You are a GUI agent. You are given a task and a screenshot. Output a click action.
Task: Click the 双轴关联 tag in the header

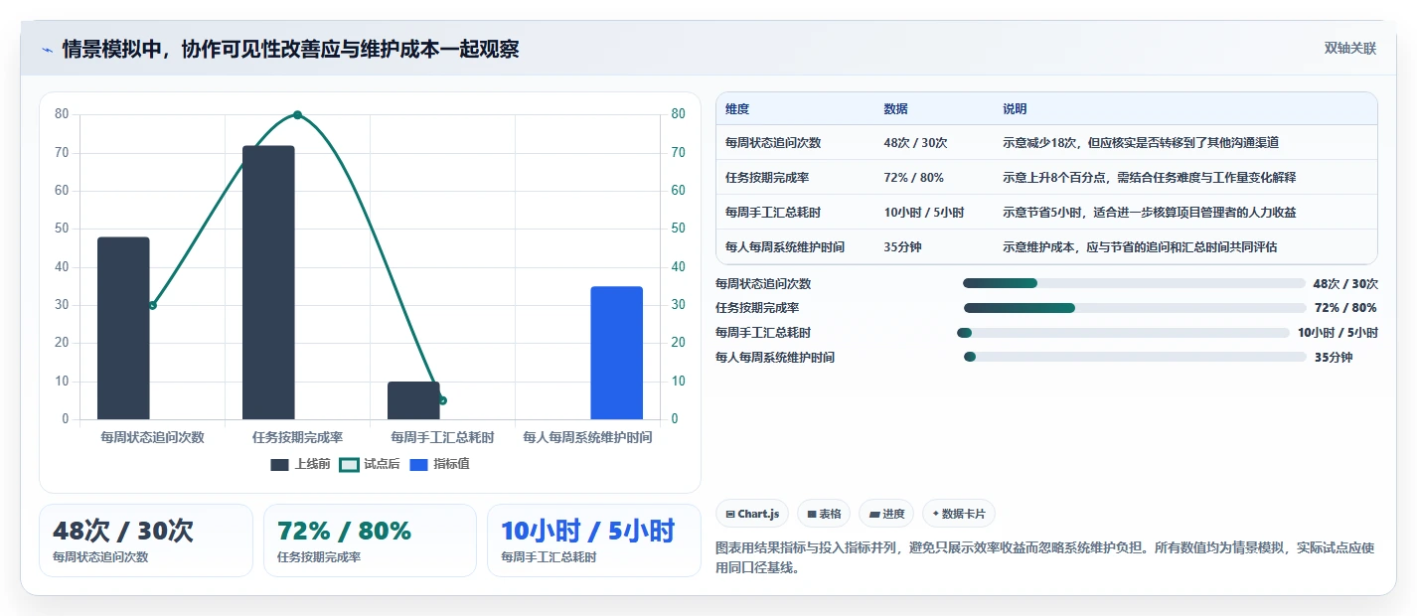(x=1350, y=48)
